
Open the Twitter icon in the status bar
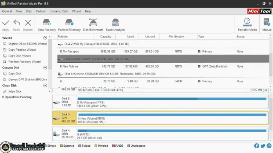click(263, 146)
